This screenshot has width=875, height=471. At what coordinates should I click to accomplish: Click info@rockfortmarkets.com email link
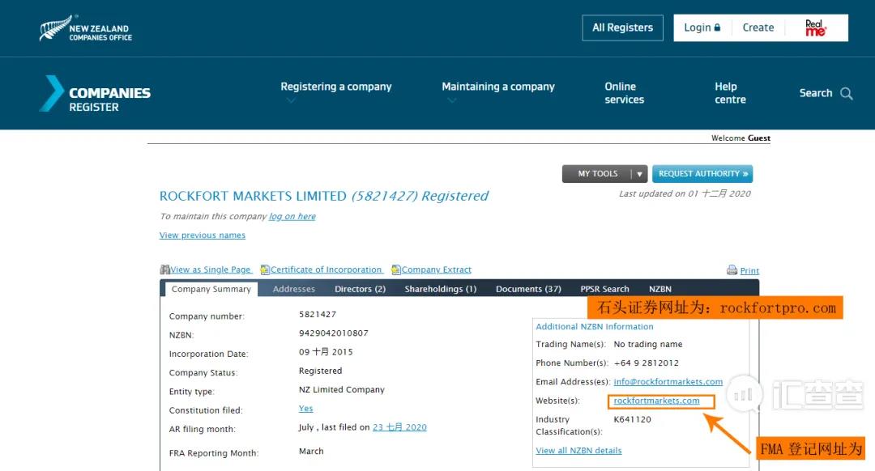pos(668,382)
